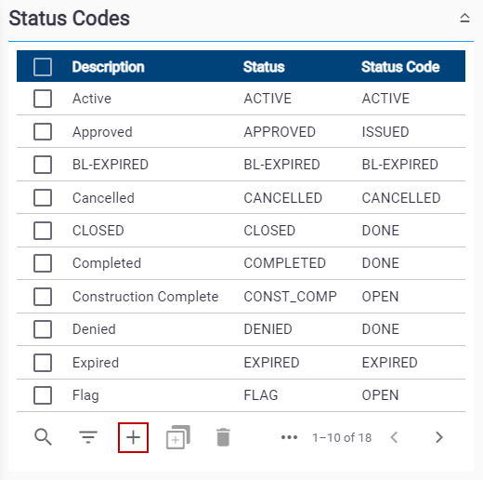Add a new status code record
This screenshot has height=480, width=483.
point(133,437)
